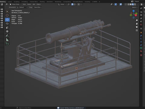Switch to material preview shading
This screenshot has height=109, width=145.
point(133,4)
